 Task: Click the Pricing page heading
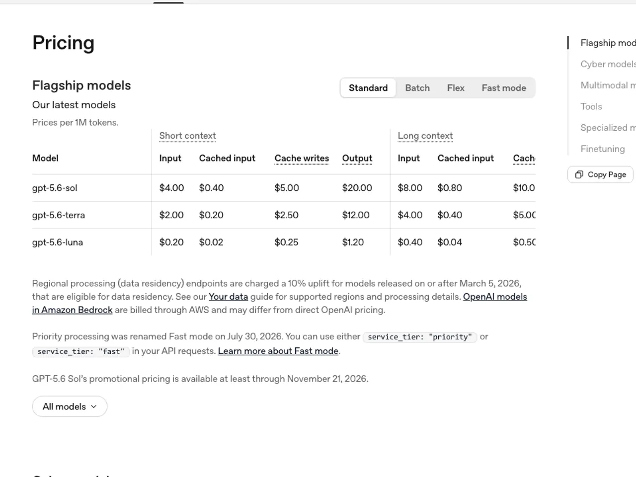coord(63,43)
